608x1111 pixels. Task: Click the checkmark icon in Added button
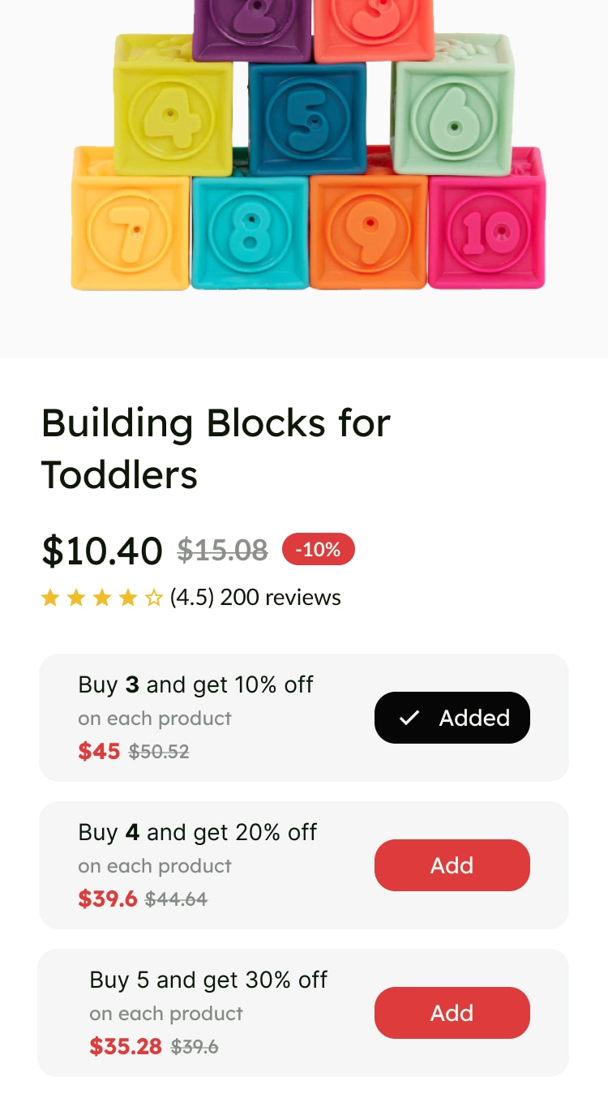coord(409,718)
